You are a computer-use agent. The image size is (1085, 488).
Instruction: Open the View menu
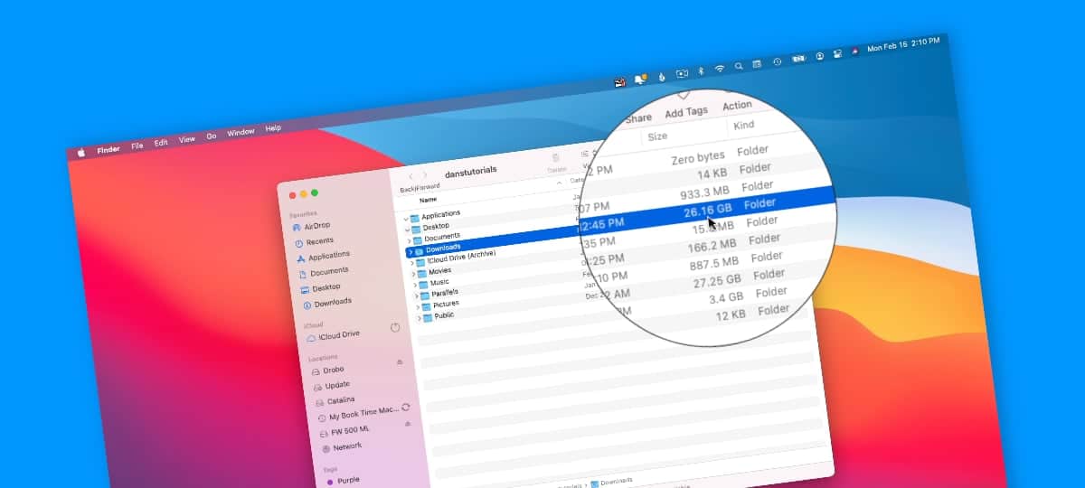187,140
